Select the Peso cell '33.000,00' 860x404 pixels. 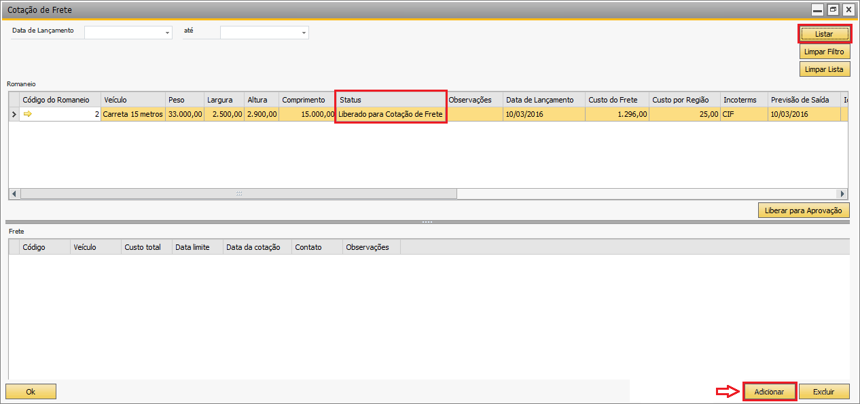pyautogui.click(x=184, y=115)
